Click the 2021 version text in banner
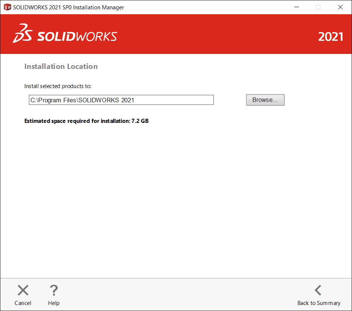The width and height of the screenshot is (352, 311). [330, 37]
